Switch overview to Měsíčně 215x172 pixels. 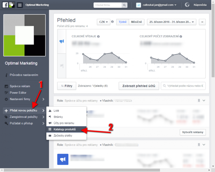pyautogui.click(x=137, y=22)
